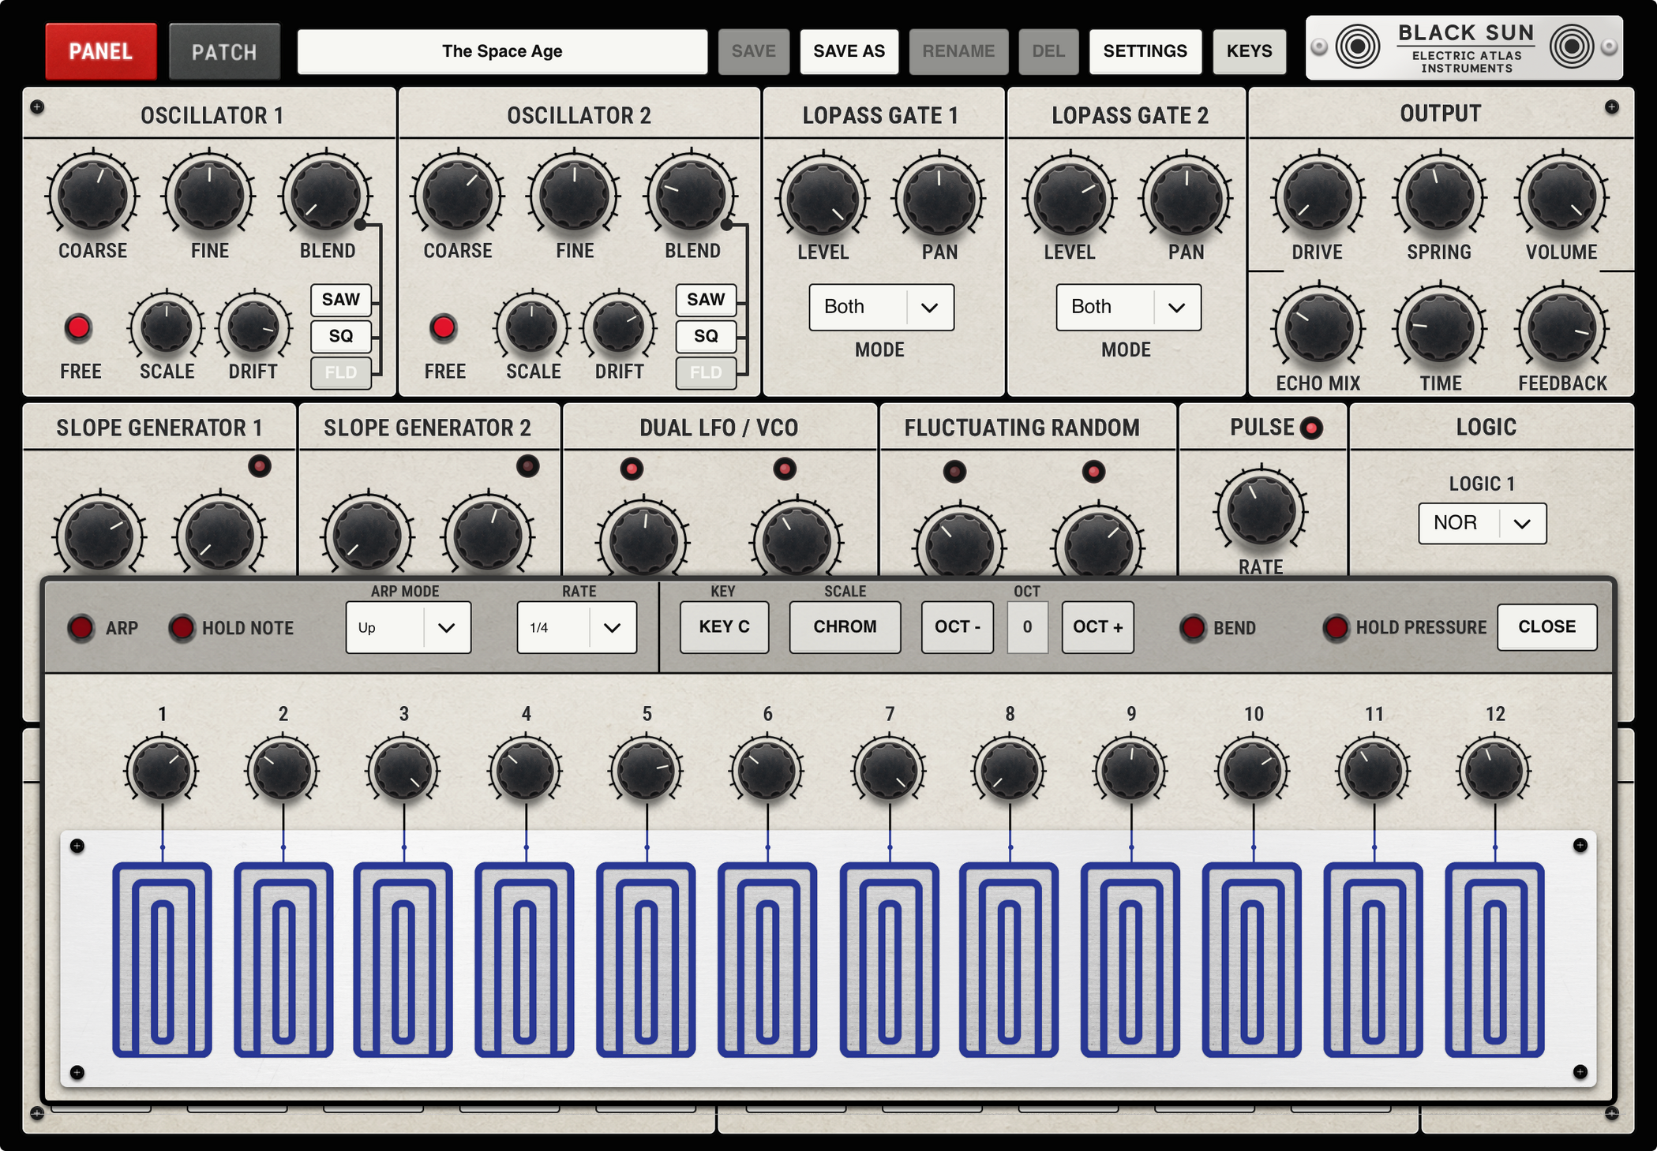The image size is (1657, 1151).
Task: Toggle the KEYS keyboard panel
Action: coord(1249,52)
